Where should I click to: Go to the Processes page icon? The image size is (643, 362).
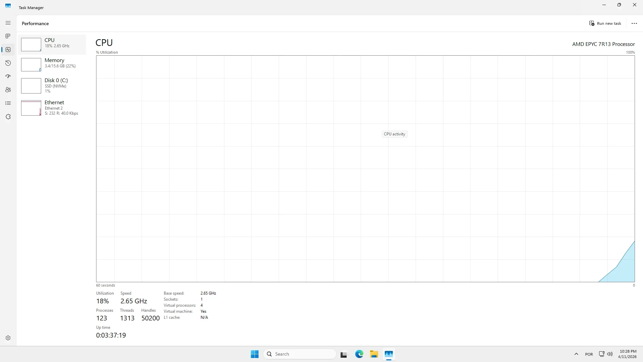[8, 36]
